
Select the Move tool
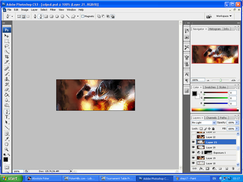pyautogui.click(x=6, y=36)
